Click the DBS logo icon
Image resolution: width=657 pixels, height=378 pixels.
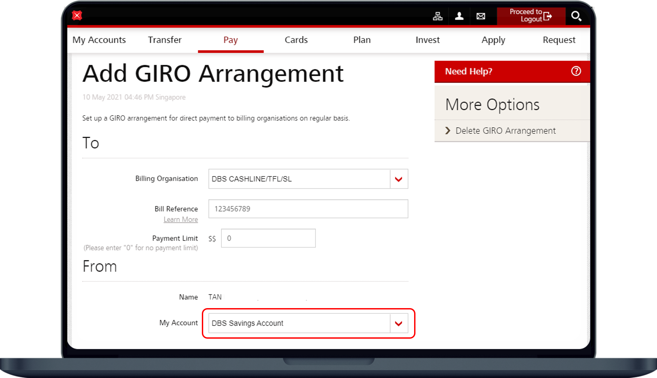(77, 15)
